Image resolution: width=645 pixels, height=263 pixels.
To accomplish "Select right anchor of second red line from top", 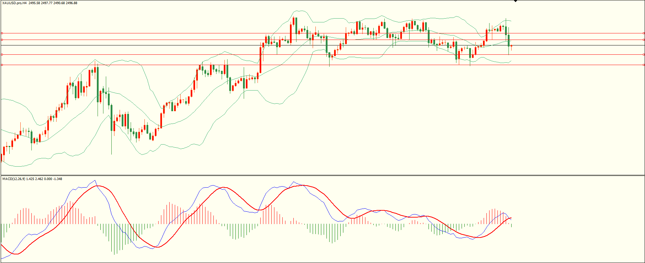I will tap(644, 40).
